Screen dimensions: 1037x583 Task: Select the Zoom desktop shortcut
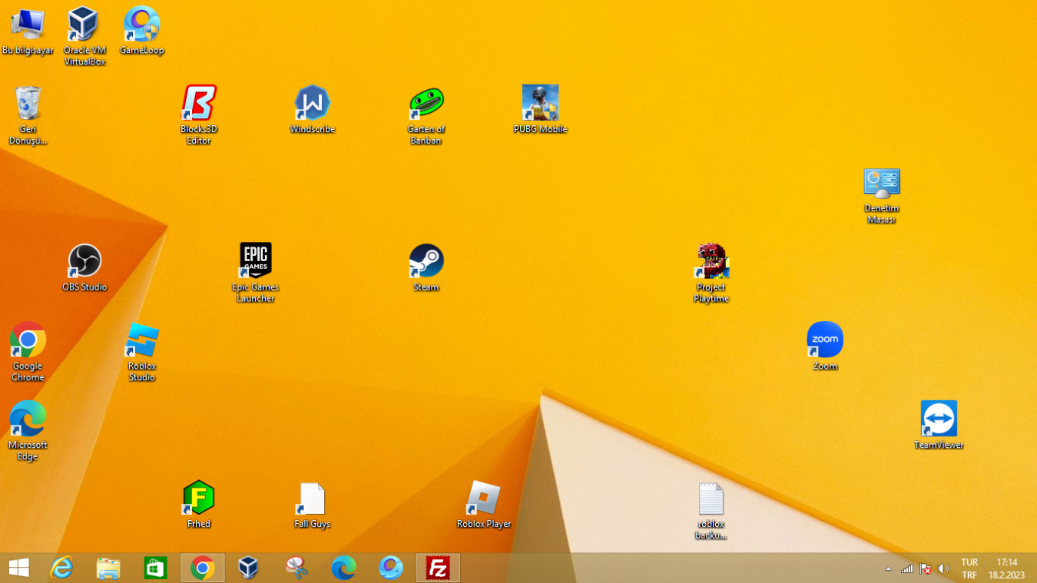tap(825, 346)
